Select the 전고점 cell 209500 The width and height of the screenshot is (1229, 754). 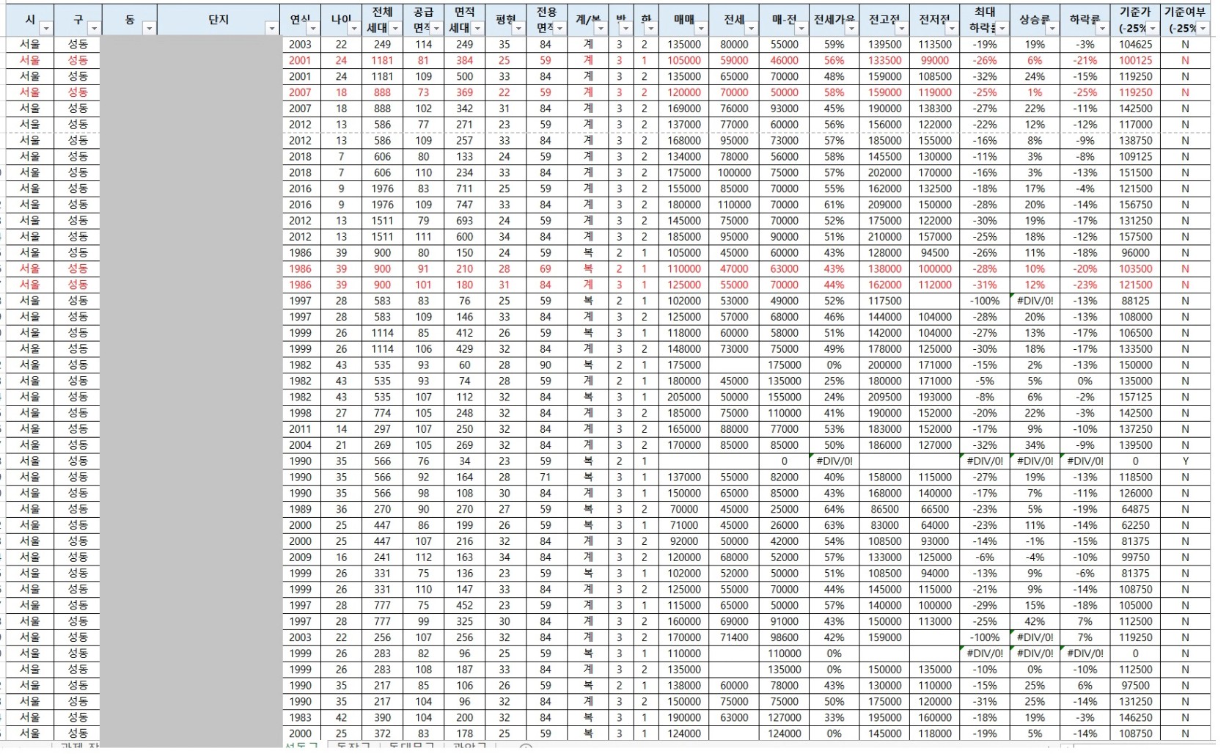click(884, 397)
